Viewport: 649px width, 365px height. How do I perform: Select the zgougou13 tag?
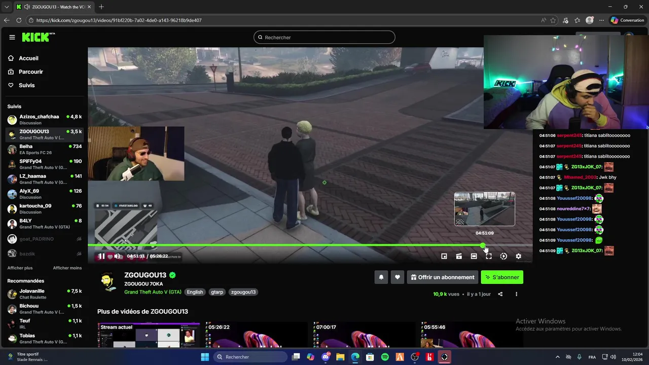tap(243, 292)
